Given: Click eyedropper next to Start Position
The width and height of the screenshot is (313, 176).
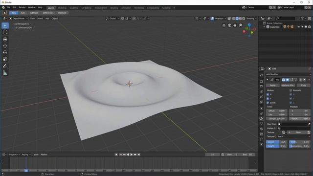Looking at the screenshot, I should [309, 124].
